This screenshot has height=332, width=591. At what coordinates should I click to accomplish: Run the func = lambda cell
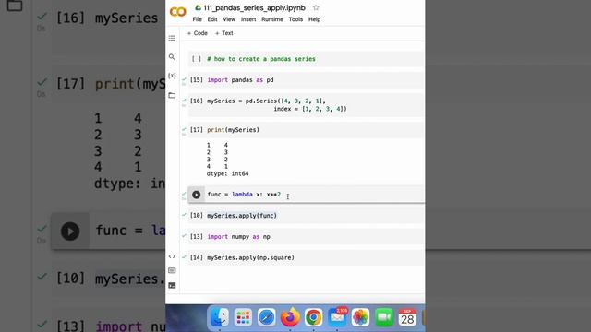click(x=197, y=195)
